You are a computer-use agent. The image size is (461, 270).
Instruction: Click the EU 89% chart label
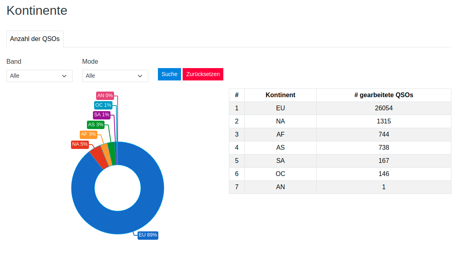pyautogui.click(x=148, y=235)
